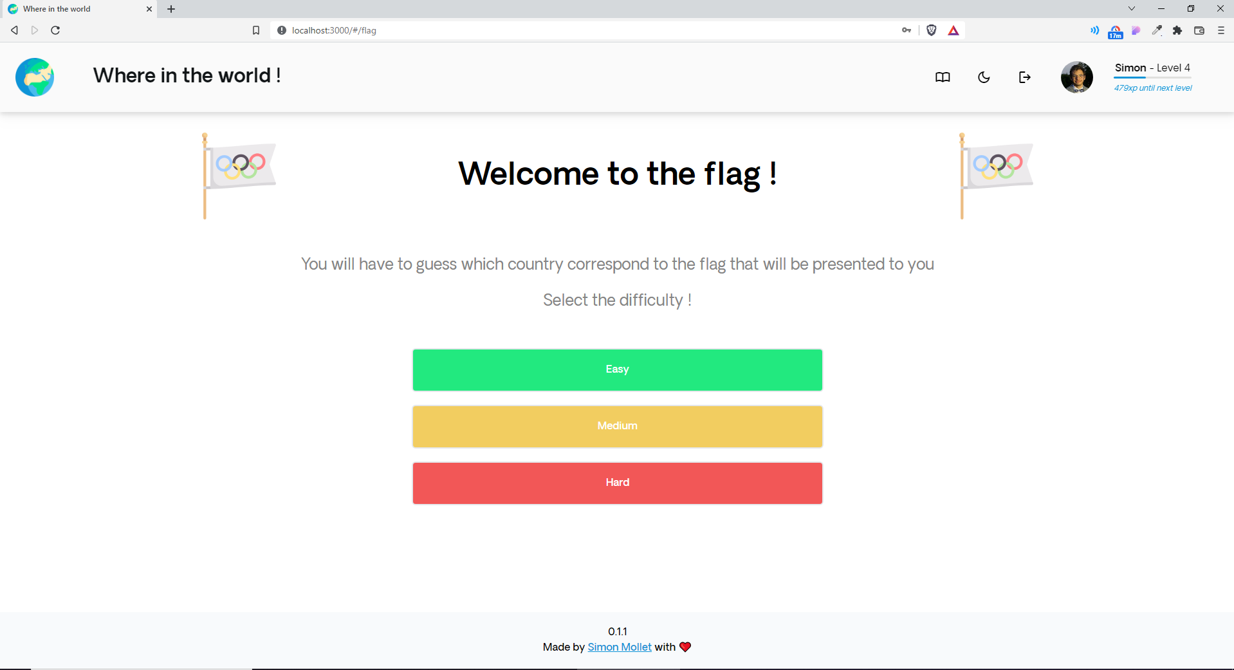Click the logout icon in the header

(1024, 77)
